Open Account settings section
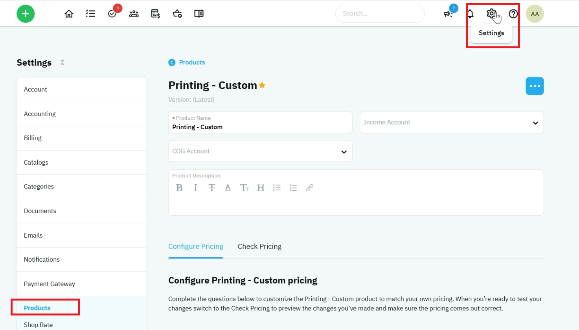The width and height of the screenshot is (579, 330). click(81, 90)
